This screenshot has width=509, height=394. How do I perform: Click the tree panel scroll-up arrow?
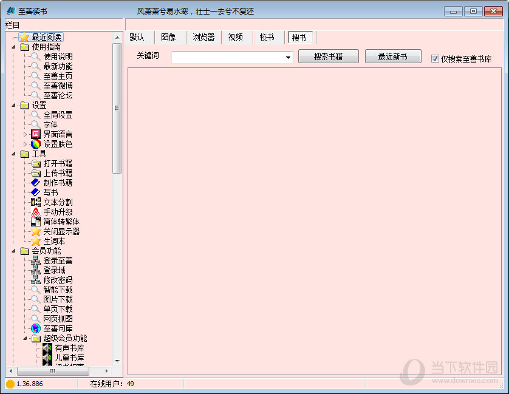(117, 38)
